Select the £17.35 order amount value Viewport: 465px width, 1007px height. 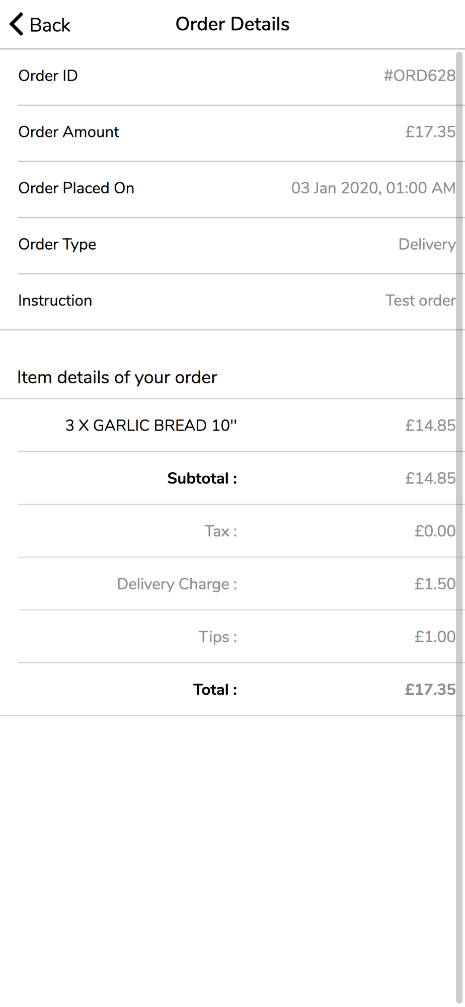430,132
